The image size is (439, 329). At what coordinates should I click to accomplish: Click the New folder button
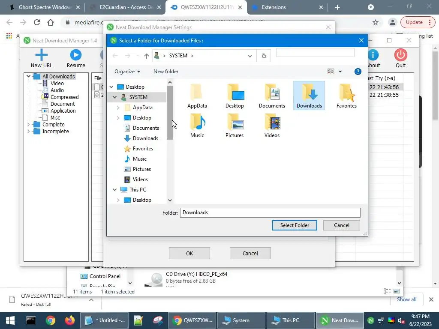[x=166, y=72]
